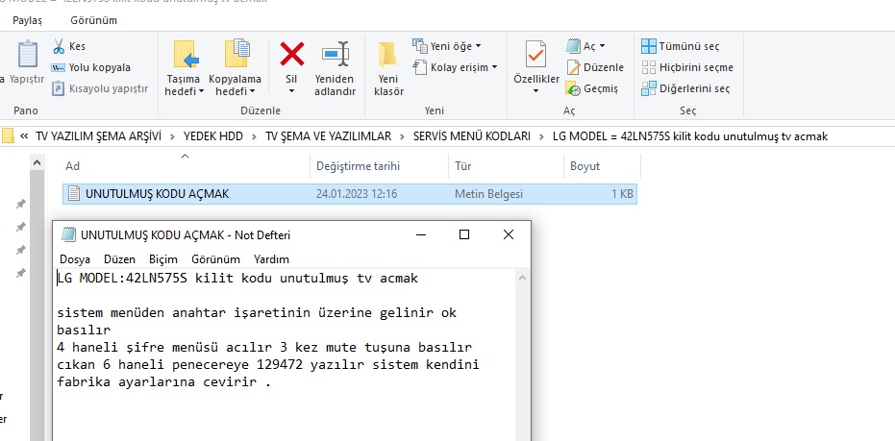Navigate to TV YAZILIM ŞEMA ARŞİVİ breadcrumb
The height and width of the screenshot is (441, 895).
pos(98,136)
